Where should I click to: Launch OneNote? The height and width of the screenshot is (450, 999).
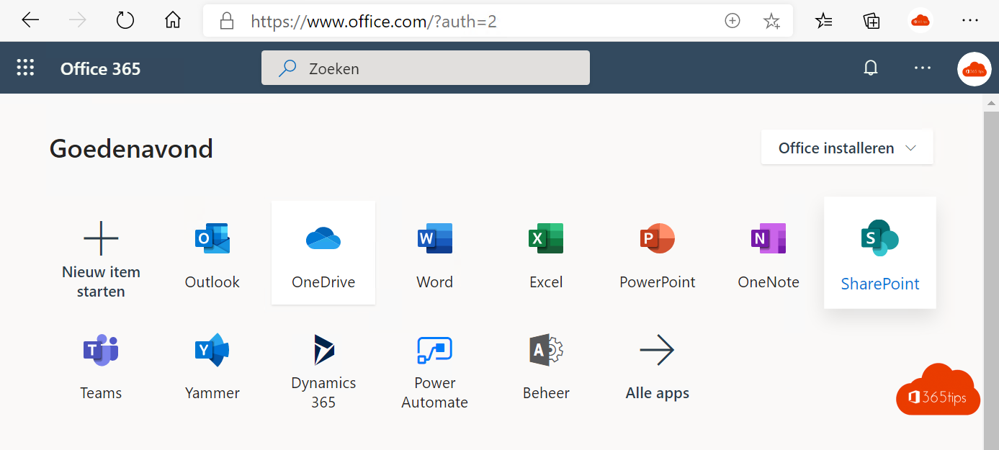click(768, 252)
